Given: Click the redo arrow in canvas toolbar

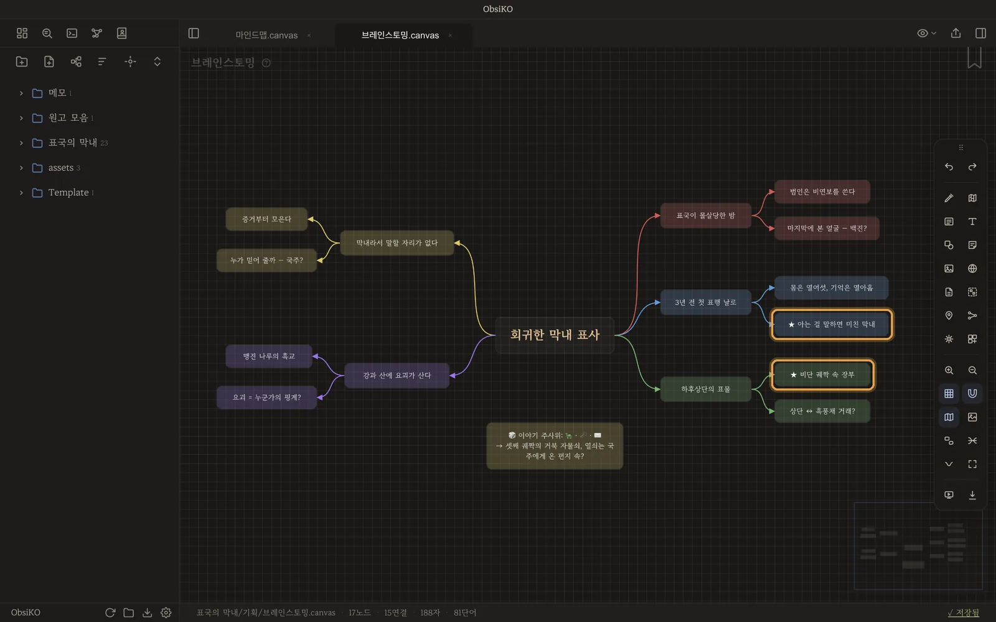Looking at the screenshot, I should (x=972, y=167).
